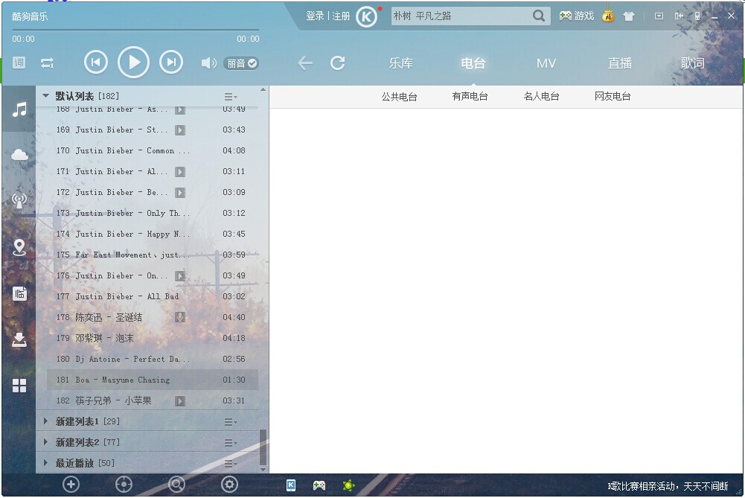Open the 最近播放 list menu dropdown
This screenshot has width=745, height=498.
[x=231, y=463]
